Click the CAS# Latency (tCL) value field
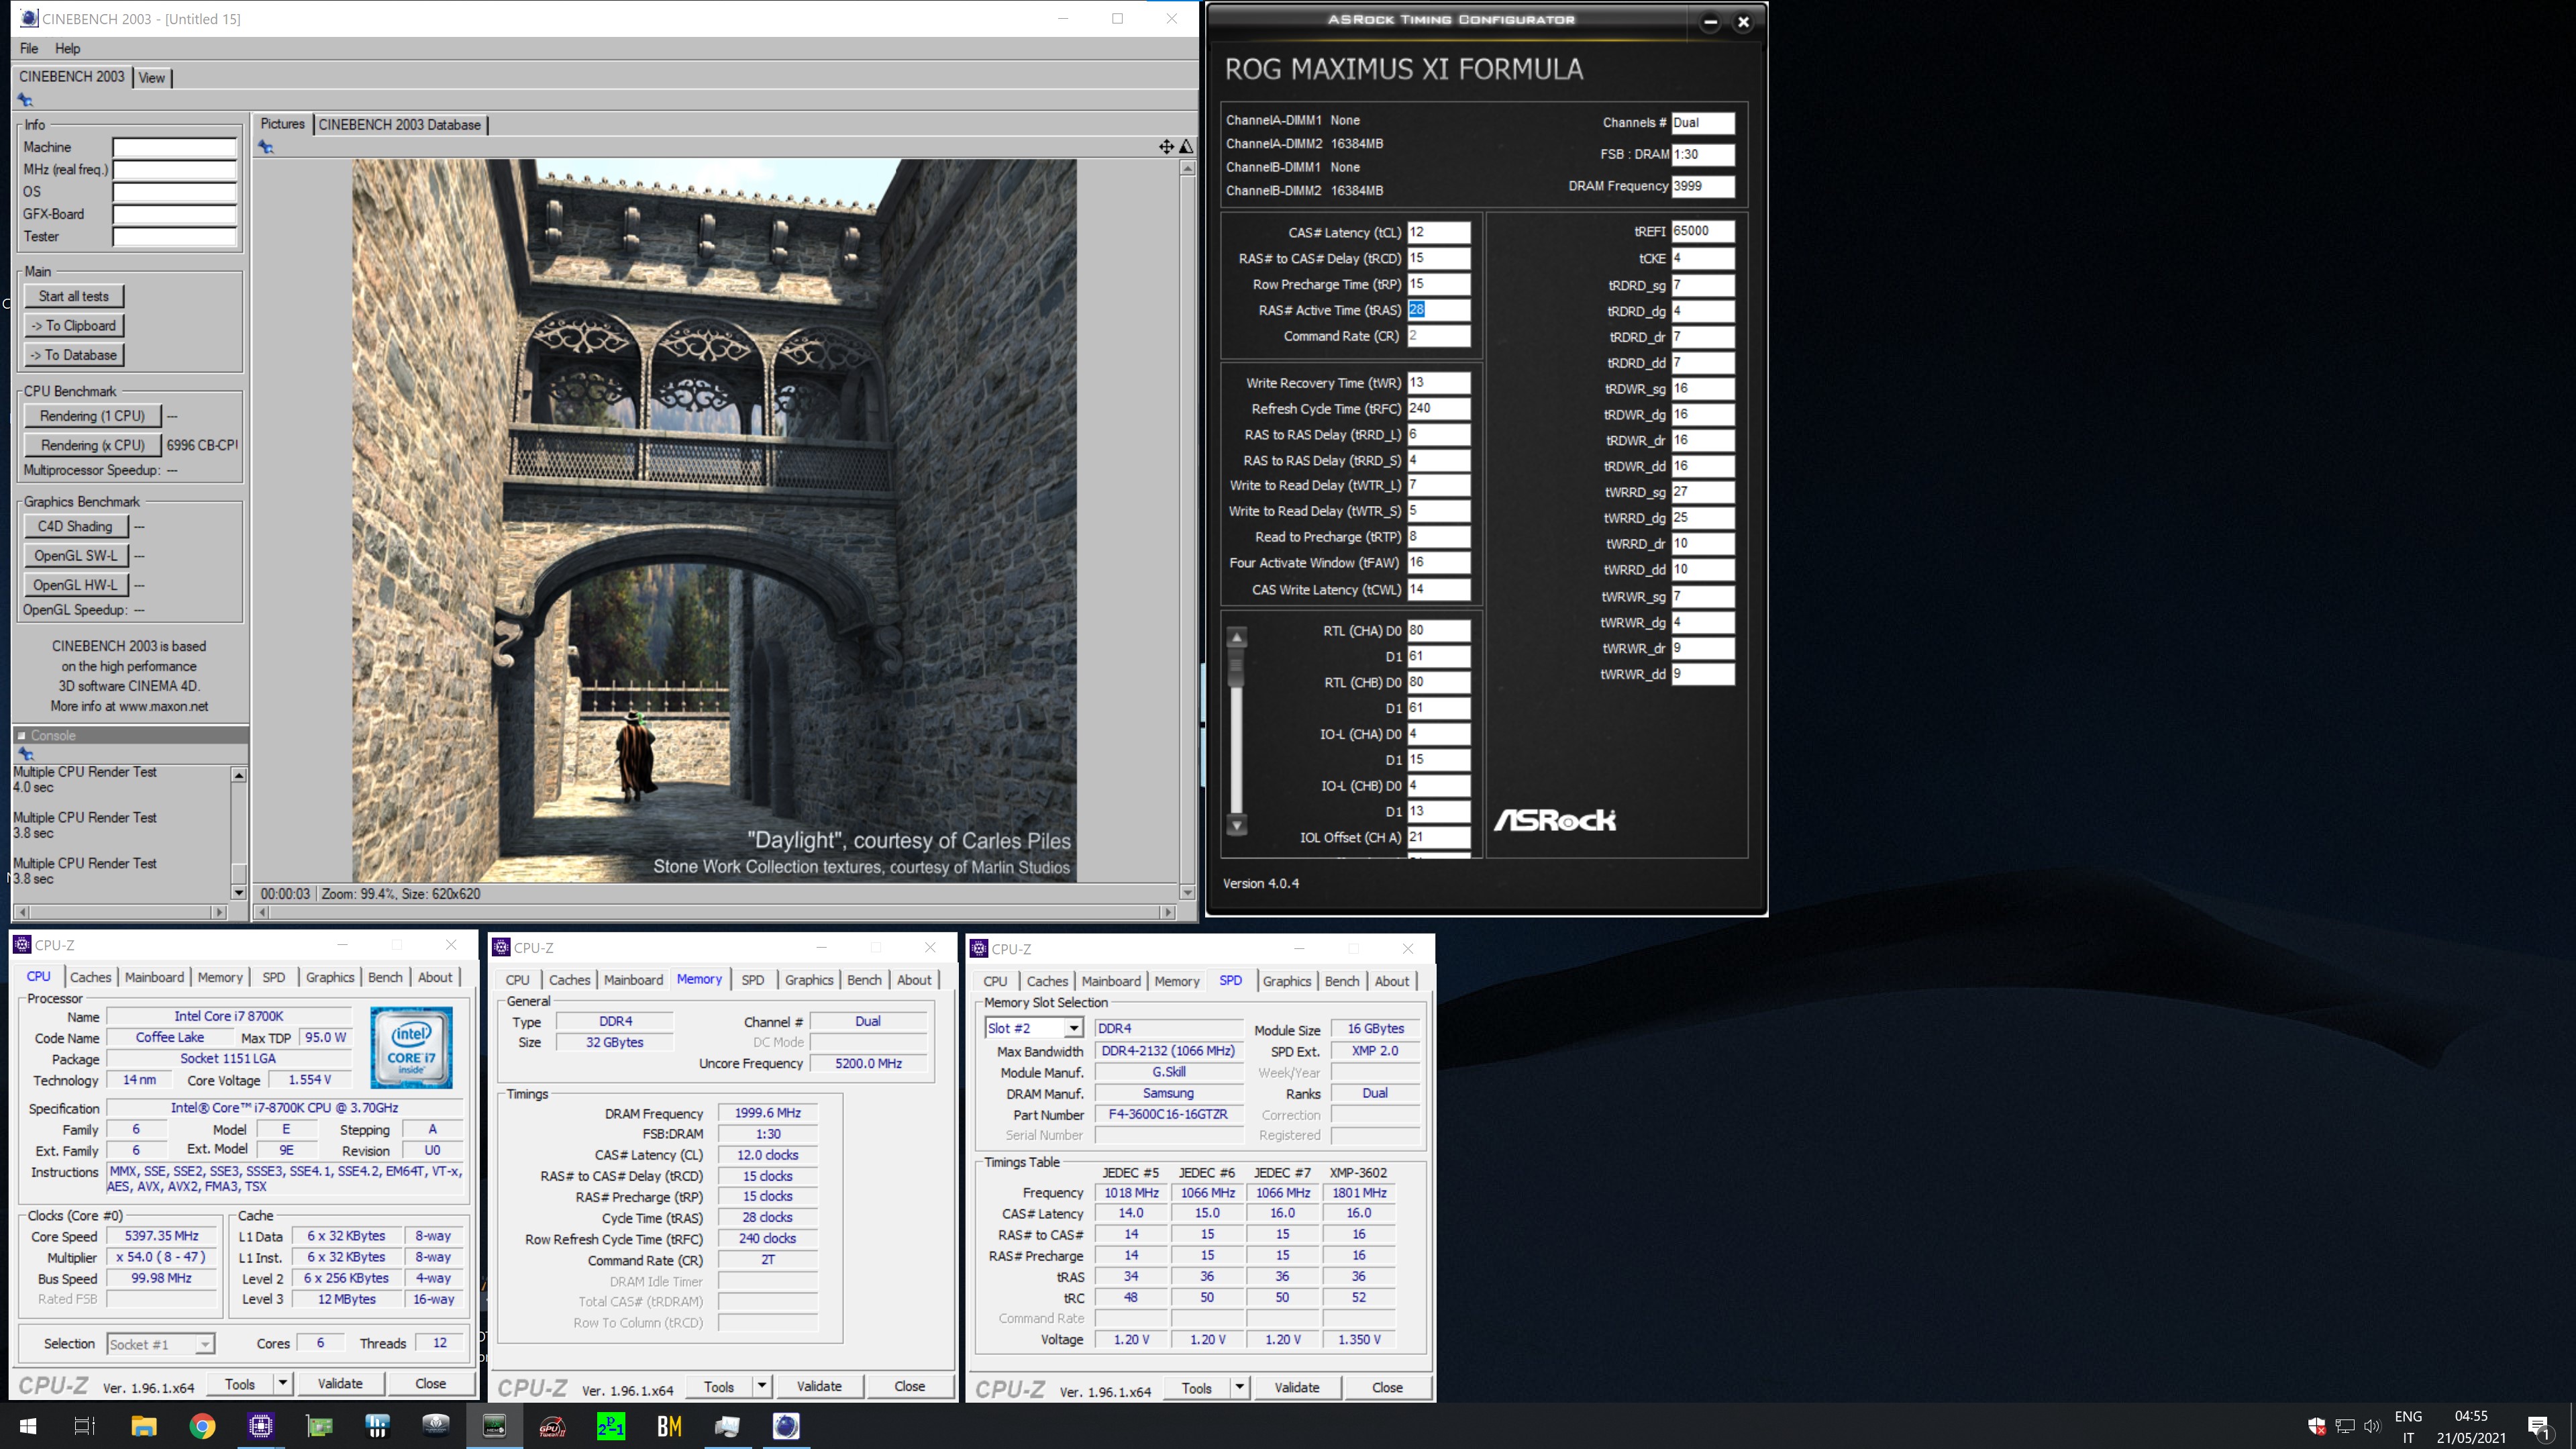The width and height of the screenshot is (2576, 1449). [1438, 232]
